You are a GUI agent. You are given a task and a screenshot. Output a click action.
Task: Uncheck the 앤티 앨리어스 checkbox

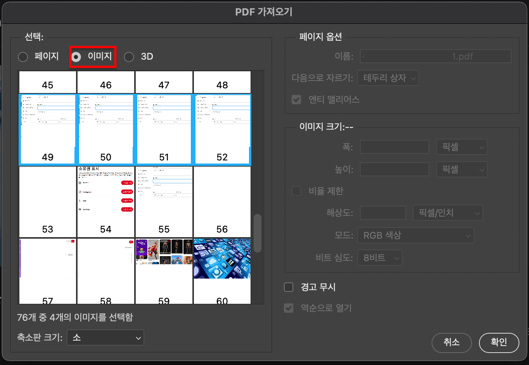pyautogui.click(x=296, y=100)
